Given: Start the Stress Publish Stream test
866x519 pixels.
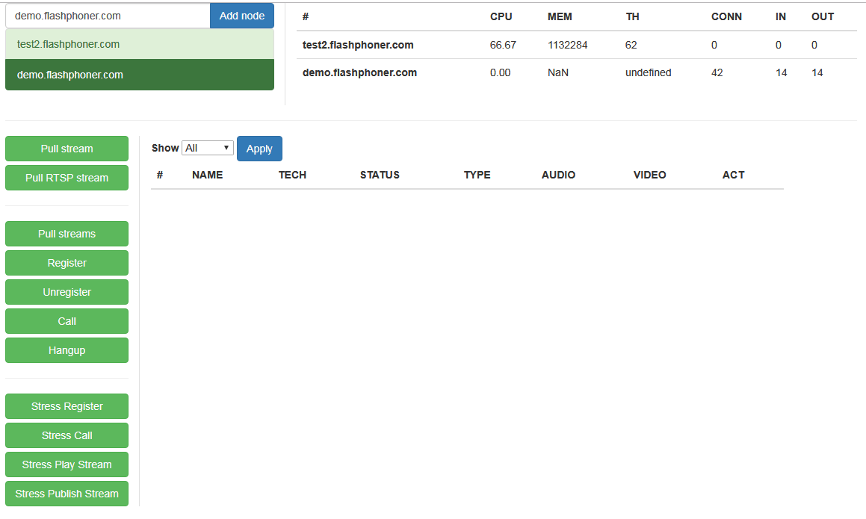Looking at the screenshot, I should [x=67, y=494].
